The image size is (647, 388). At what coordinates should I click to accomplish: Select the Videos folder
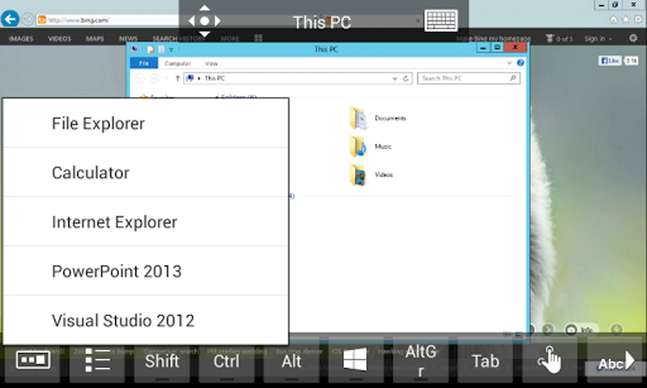coord(371,174)
